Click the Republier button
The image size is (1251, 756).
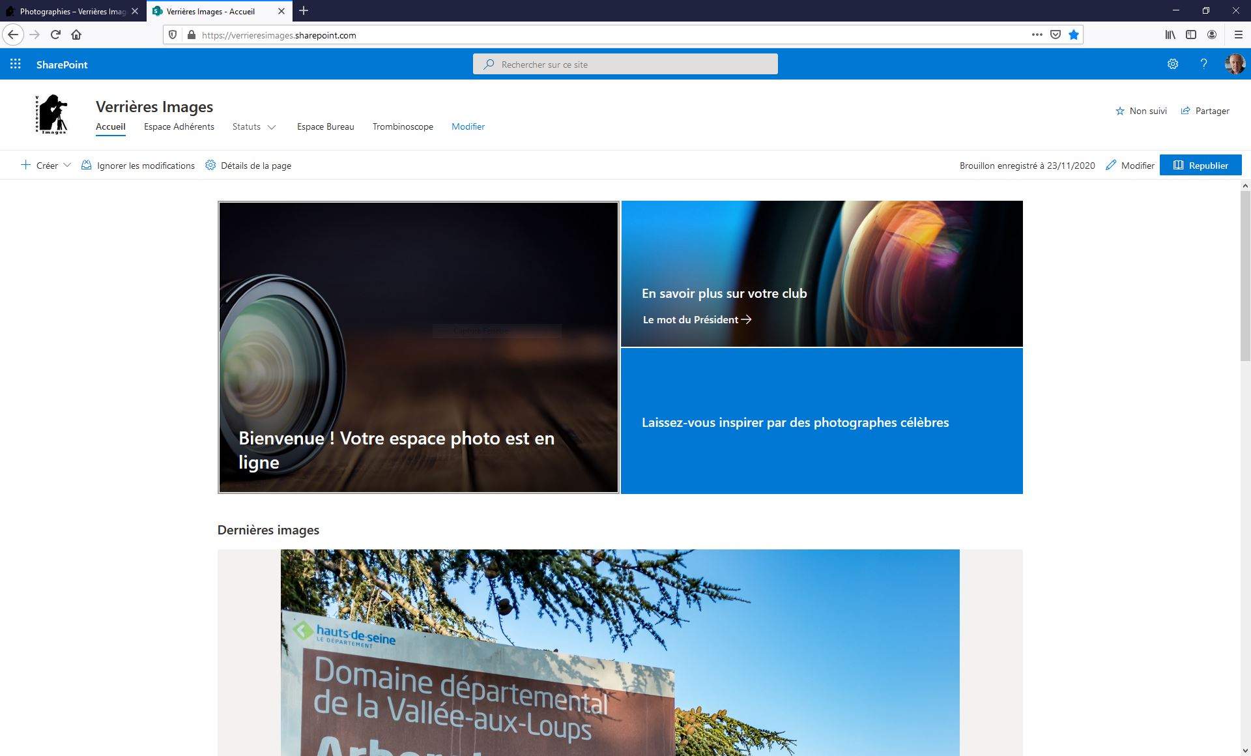coord(1201,165)
